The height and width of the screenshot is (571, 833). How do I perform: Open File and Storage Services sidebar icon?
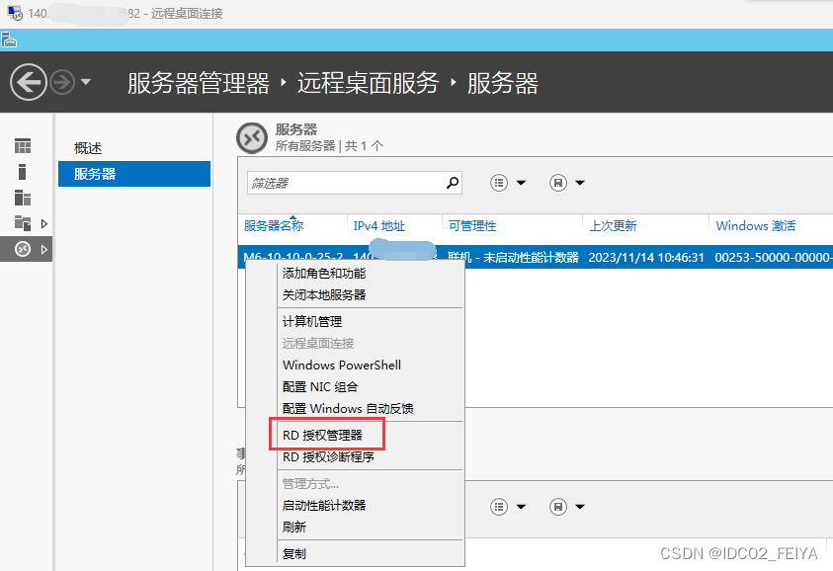(x=23, y=223)
